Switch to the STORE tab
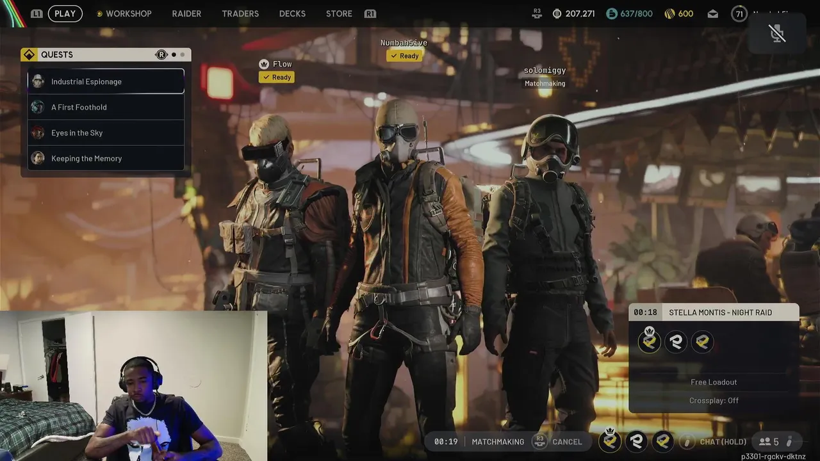 (x=339, y=13)
